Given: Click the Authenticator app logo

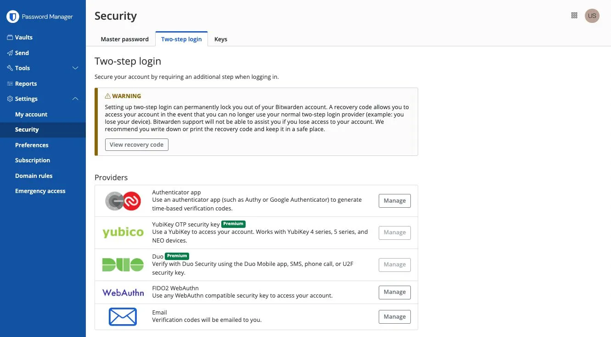Looking at the screenshot, I should click(123, 201).
